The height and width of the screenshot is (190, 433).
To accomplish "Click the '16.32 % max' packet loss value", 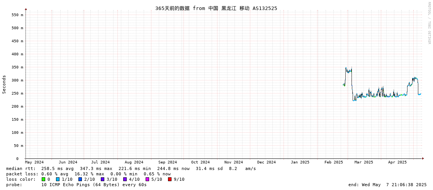I will click(90, 174).
